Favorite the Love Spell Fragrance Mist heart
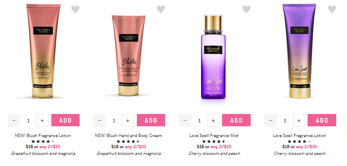The width and height of the screenshot is (347, 166). point(246,9)
